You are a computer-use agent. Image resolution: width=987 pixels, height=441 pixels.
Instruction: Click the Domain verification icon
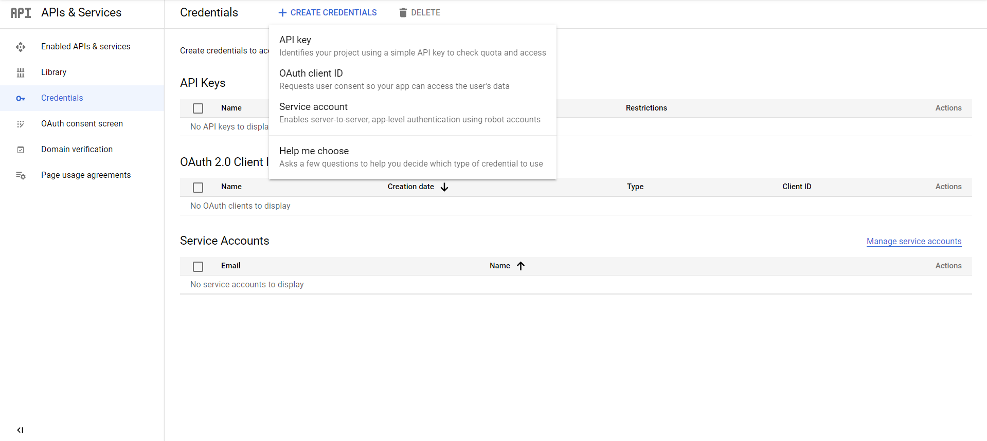pyautogui.click(x=21, y=150)
